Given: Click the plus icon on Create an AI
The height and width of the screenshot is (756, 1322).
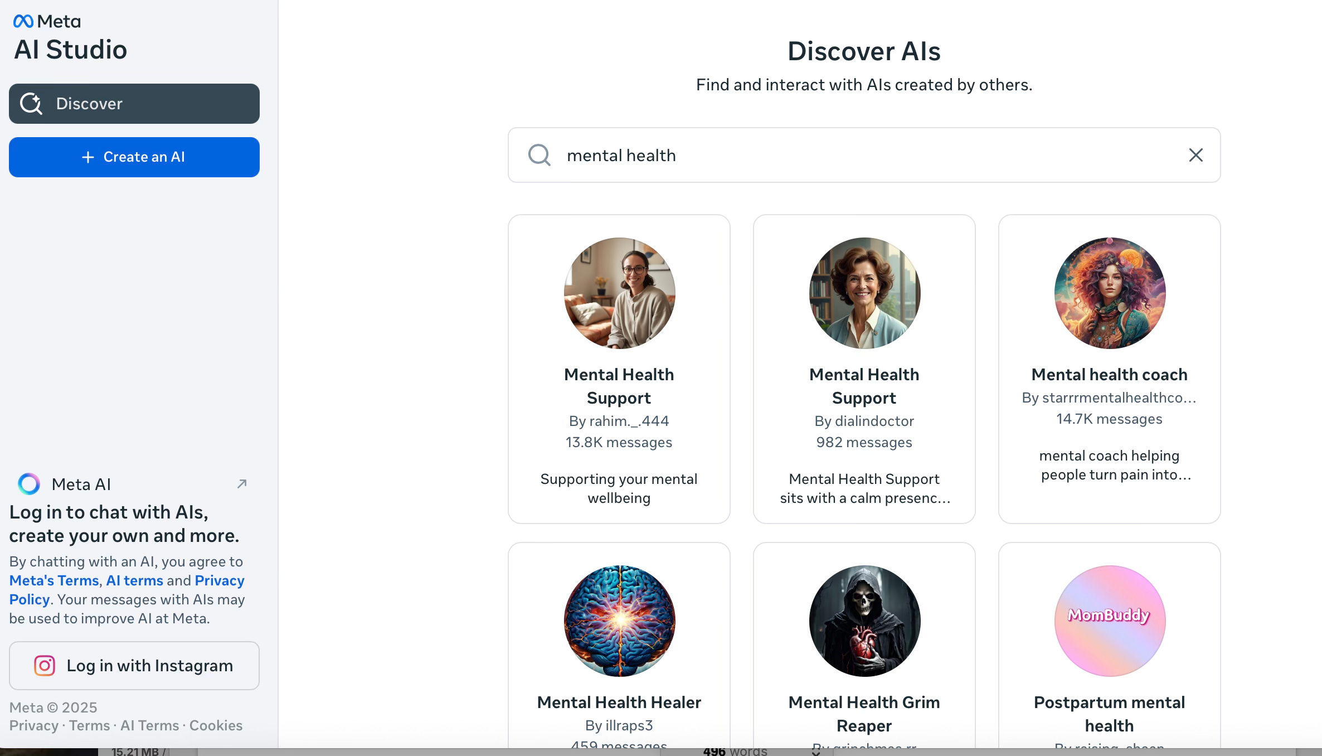Looking at the screenshot, I should pos(88,157).
